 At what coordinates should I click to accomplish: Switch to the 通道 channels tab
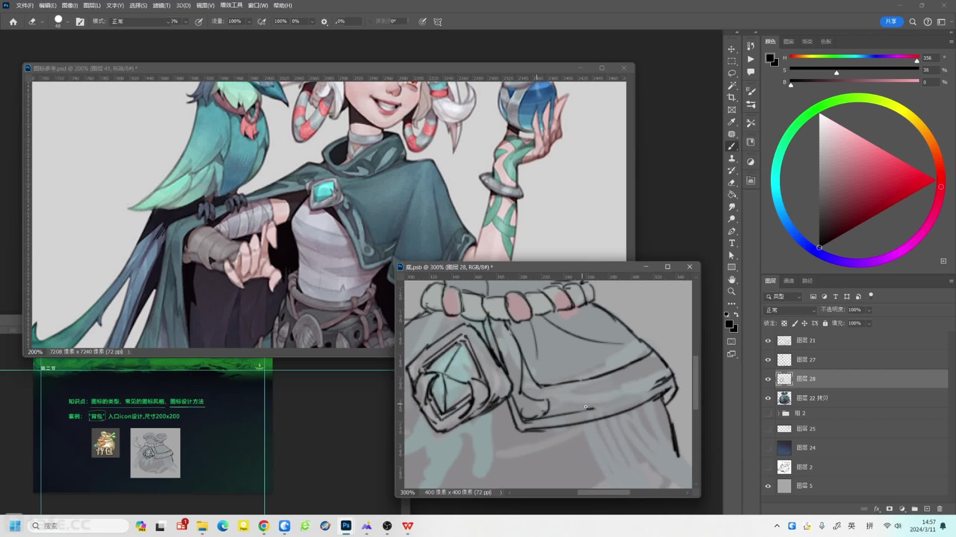pyautogui.click(x=788, y=281)
